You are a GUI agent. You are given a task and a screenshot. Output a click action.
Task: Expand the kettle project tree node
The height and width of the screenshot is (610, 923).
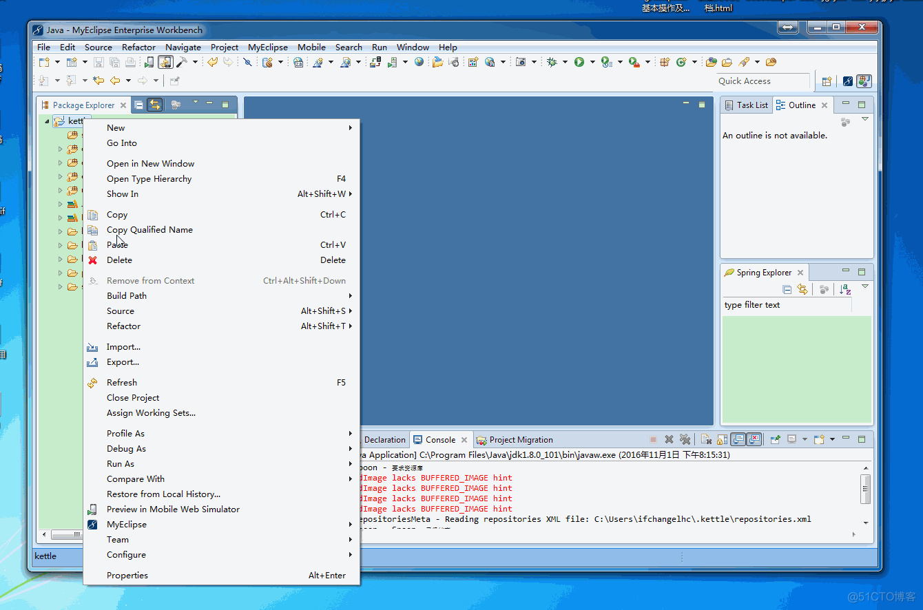click(x=47, y=122)
